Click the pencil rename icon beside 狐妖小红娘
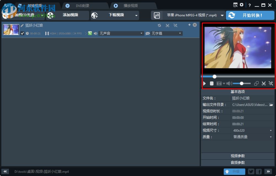Image resolution: width=276 pixels, height=176 pixels. (x=22, y=25)
